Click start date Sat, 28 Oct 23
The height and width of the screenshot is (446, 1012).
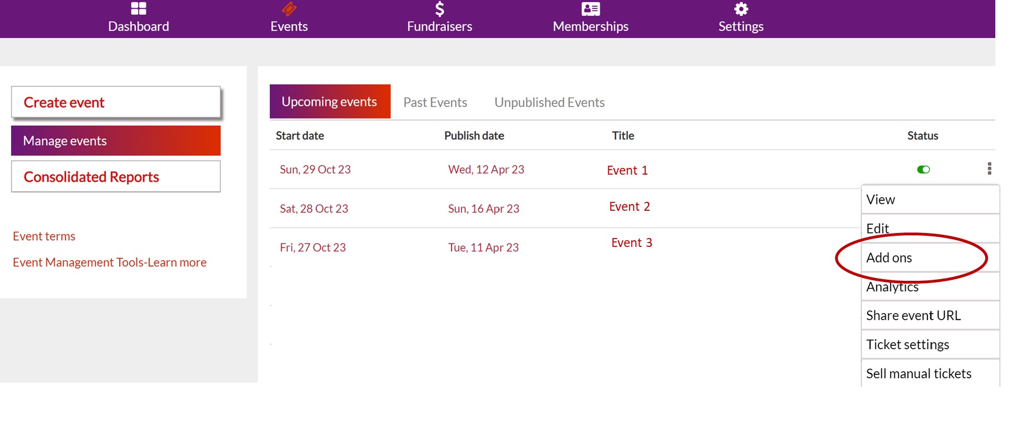(x=314, y=209)
